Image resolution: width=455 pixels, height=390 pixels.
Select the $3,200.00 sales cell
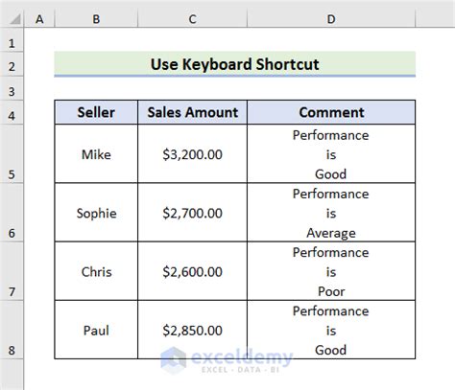192,153
